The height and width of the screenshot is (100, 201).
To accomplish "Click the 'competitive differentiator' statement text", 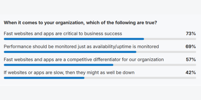I will (x=84, y=60).
